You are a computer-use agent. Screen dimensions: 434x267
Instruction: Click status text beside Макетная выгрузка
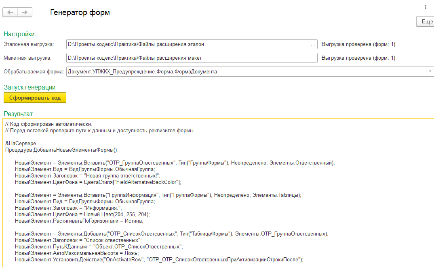coord(358,58)
